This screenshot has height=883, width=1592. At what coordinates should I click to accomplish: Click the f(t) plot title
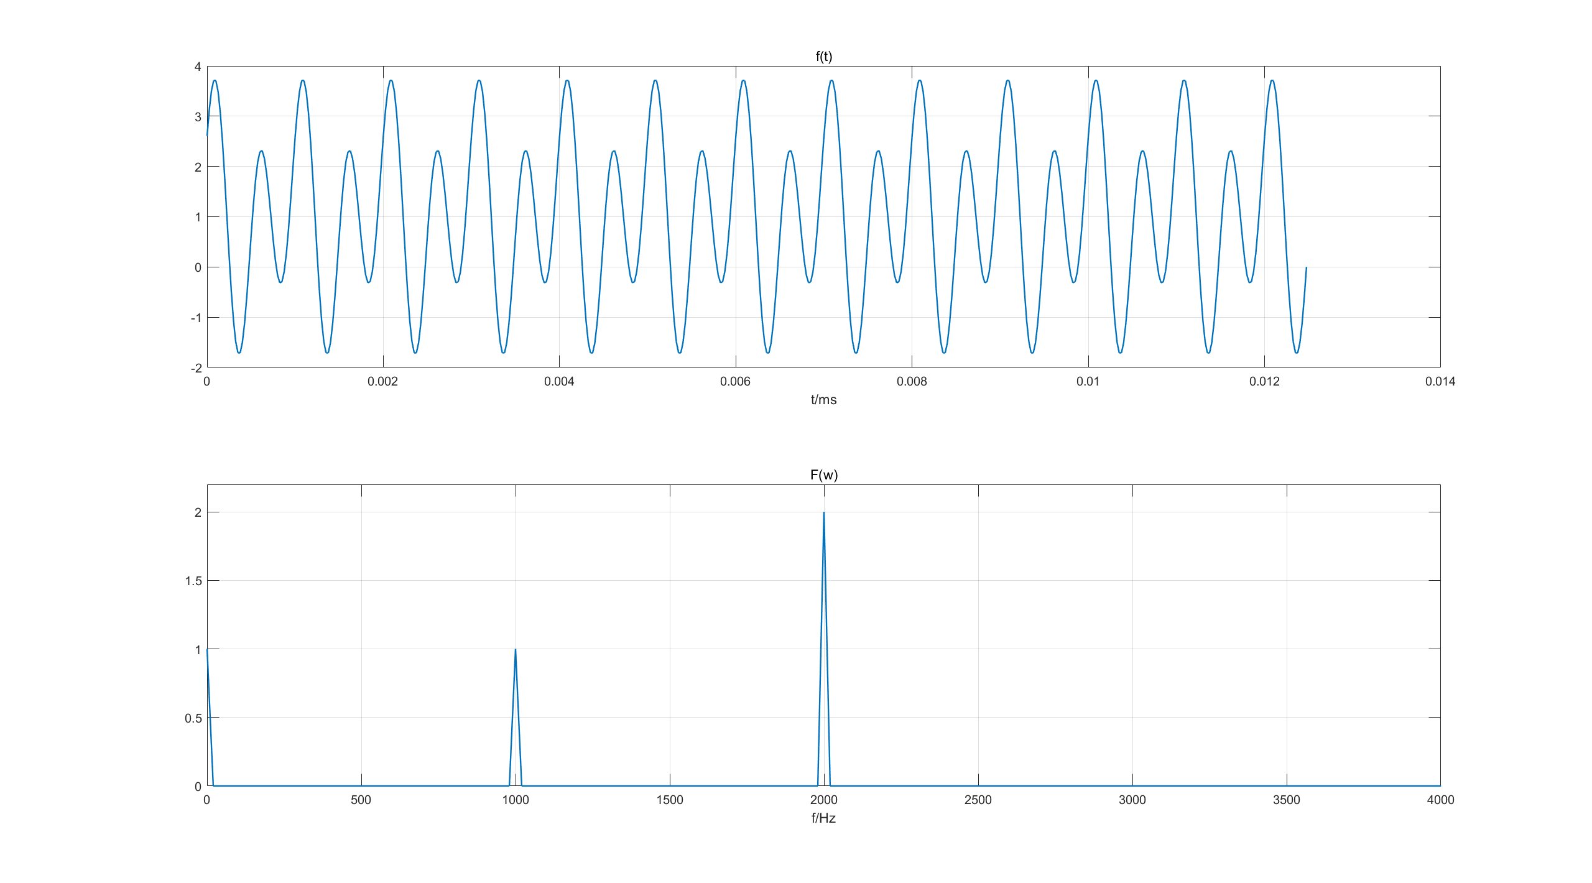[x=823, y=57]
